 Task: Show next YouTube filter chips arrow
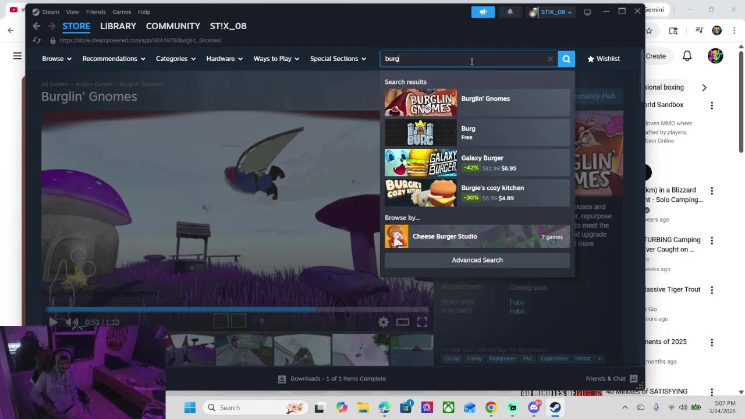tap(704, 87)
